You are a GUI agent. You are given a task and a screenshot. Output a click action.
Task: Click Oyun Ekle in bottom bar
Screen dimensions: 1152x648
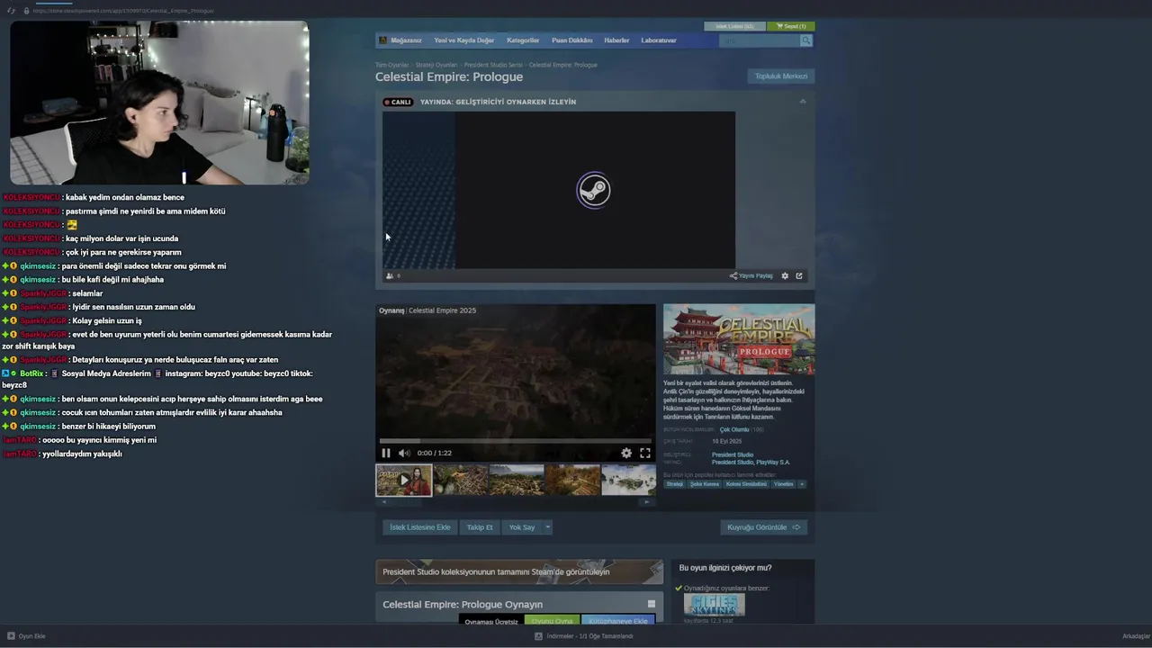(x=26, y=636)
